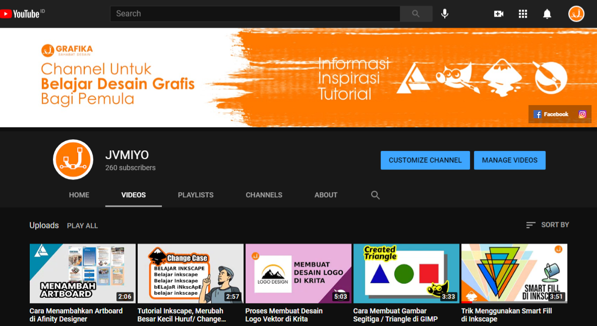The width and height of the screenshot is (597, 326).
Task: Focus the Search input field
Action: 255,14
